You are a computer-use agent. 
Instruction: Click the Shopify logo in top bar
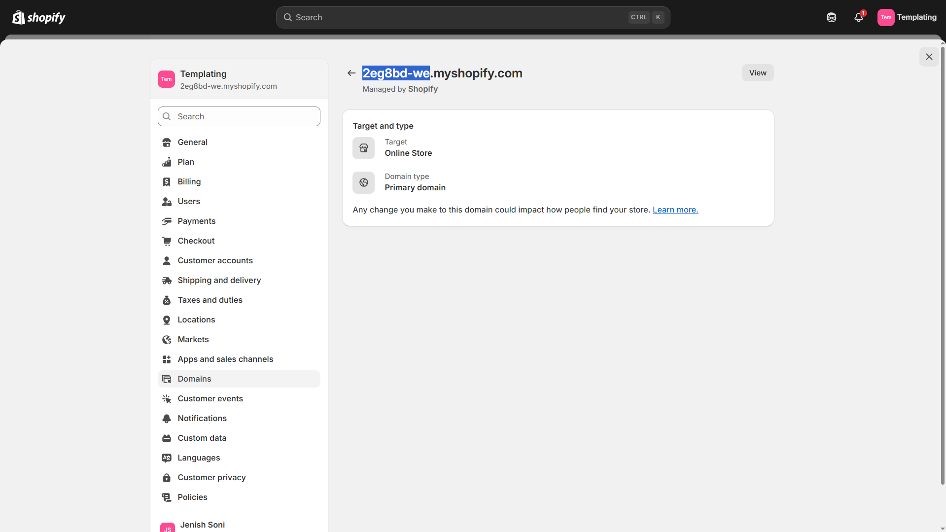click(39, 17)
